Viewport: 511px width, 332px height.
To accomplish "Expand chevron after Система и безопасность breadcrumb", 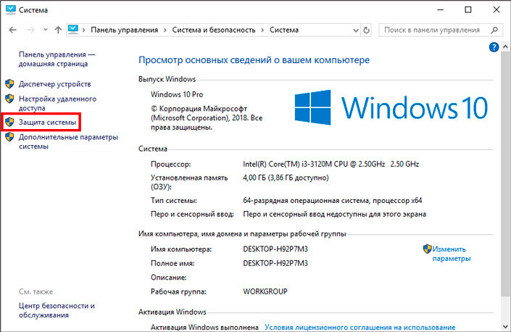I will point(262,30).
